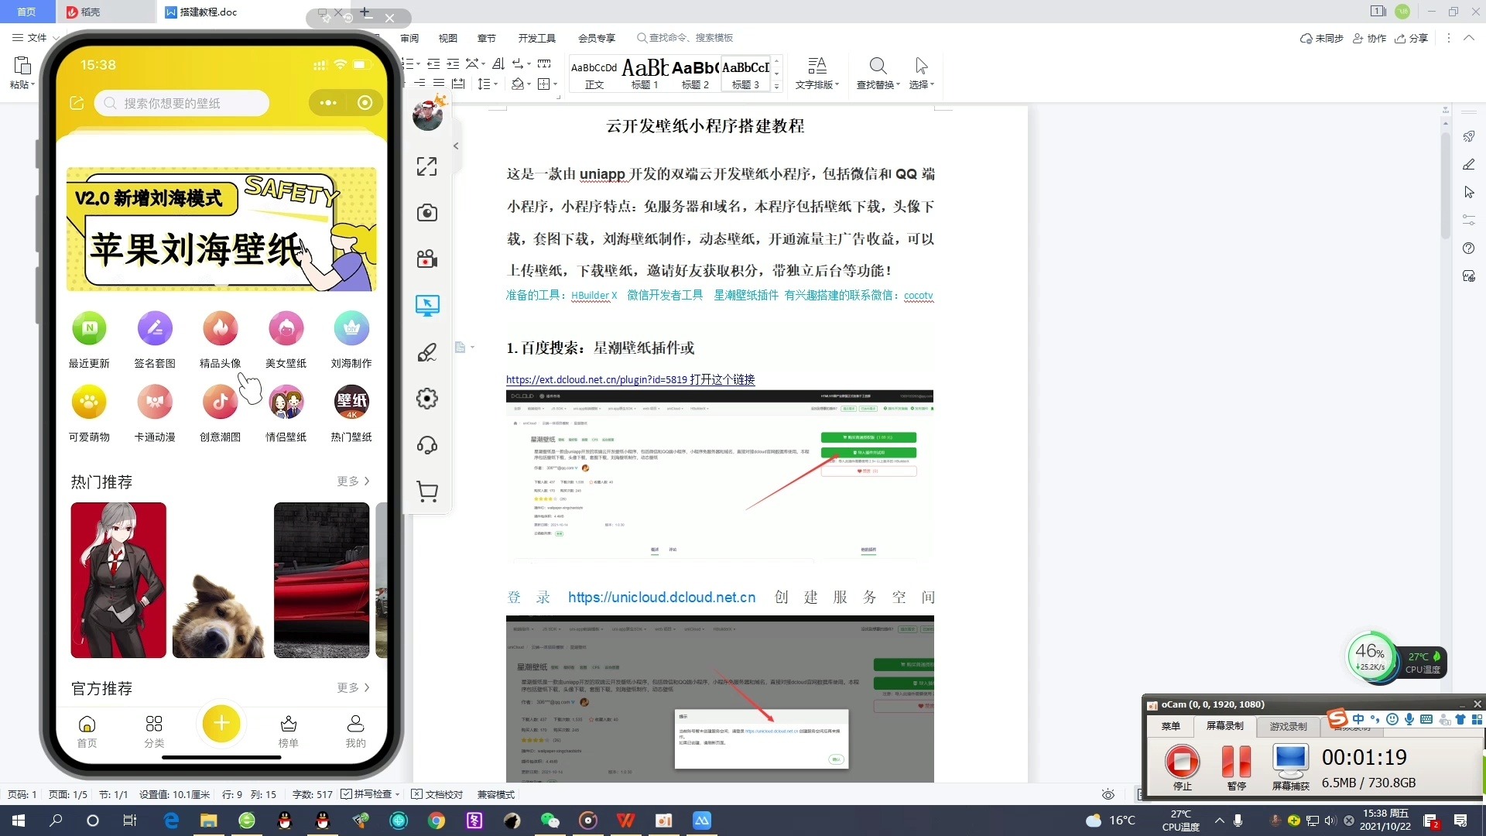The width and height of the screenshot is (1486, 836).
Task: Open the borders dropdown arrow
Action: coord(556,84)
